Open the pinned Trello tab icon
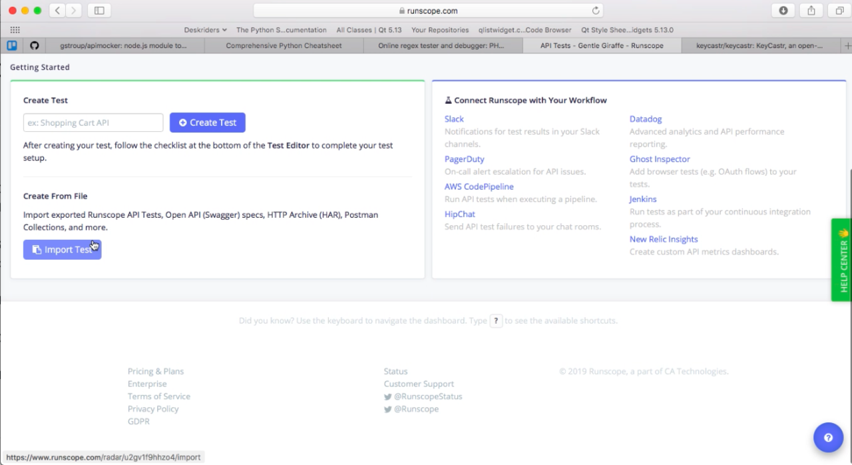Image resolution: width=852 pixels, height=465 pixels. pos(12,46)
